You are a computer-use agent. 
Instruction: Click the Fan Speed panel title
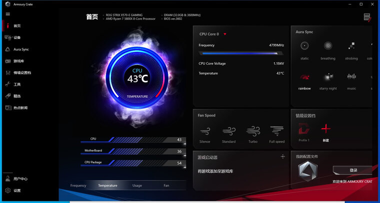click(x=206, y=116)
